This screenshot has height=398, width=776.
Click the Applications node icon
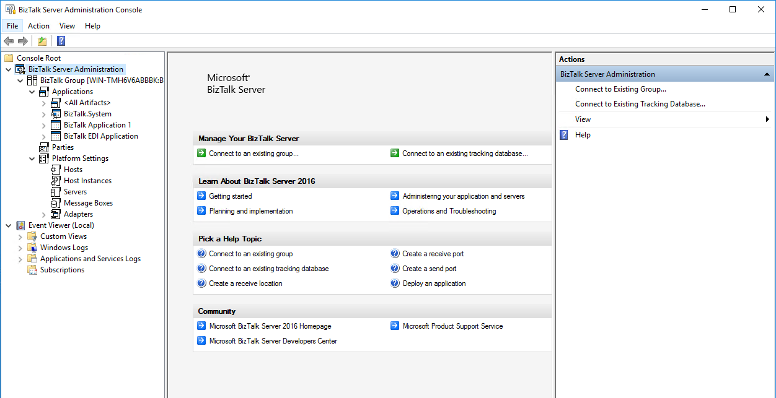coord(44,92)
